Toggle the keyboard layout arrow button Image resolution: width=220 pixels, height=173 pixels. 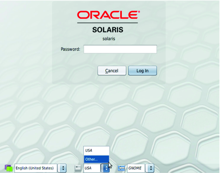[x=105, y=168]
